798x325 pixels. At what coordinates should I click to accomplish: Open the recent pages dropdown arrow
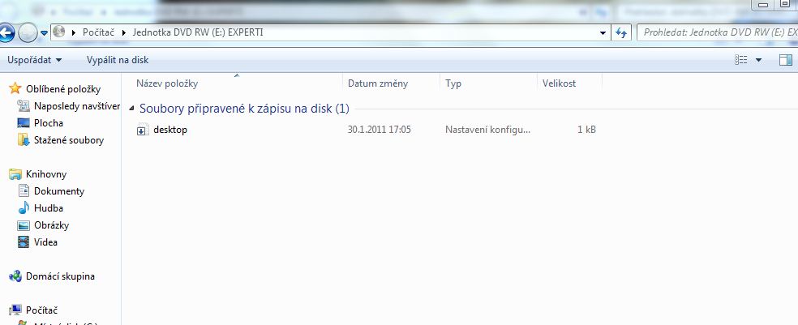click(x=45, y=33)
